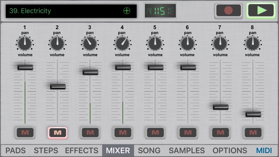Click the channel 6 pan knob
This screenshot has width=279, height=157.
(187, 43)
